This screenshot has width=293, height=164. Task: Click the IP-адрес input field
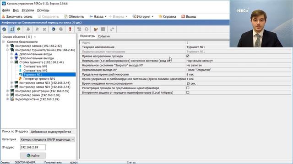click(33, 147)
